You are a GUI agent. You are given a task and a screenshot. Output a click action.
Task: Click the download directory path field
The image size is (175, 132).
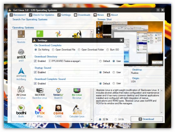(73, 61)
